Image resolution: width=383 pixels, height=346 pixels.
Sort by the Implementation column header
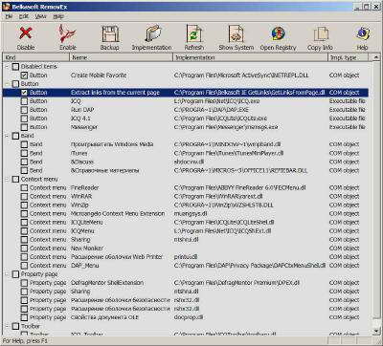251,57
